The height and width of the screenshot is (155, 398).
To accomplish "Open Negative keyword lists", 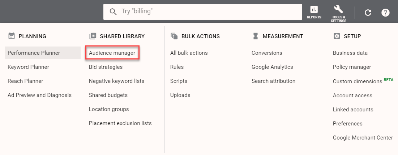I will pos(116,81).
